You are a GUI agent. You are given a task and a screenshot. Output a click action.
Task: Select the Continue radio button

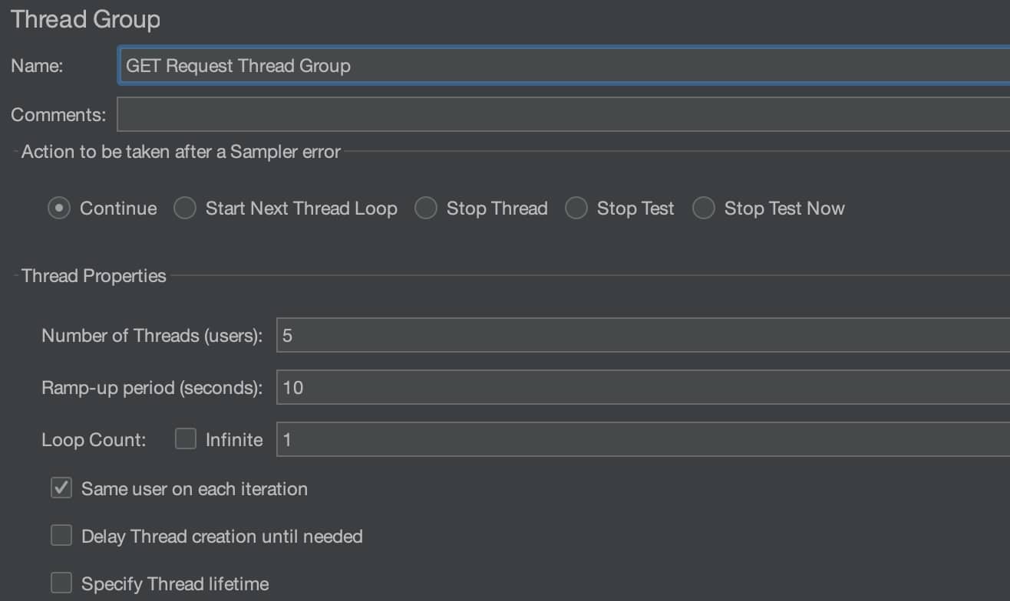pyautogui.click(x=59, y=208)
